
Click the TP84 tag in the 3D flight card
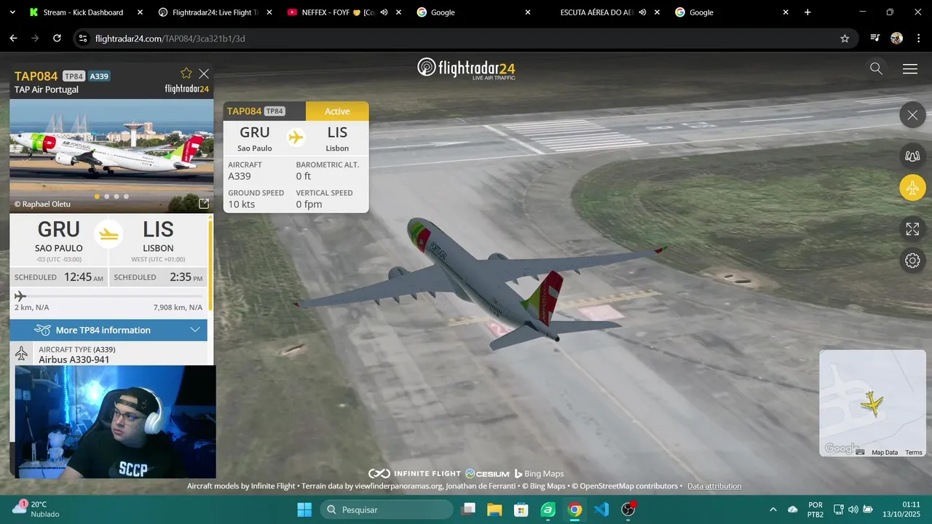point(275,111)
